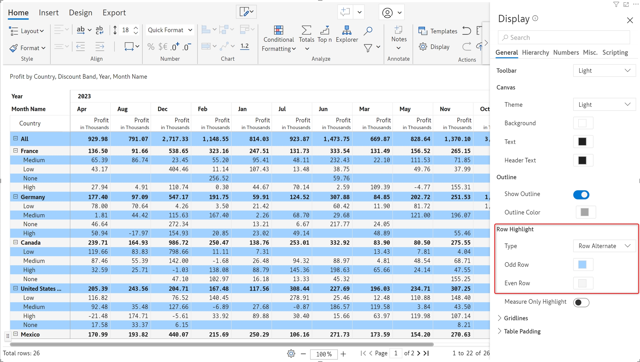Click the percent number format icon

coord(151,47)
